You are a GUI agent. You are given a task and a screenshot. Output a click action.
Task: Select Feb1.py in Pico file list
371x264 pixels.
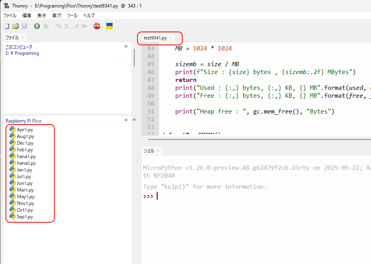[x=25, y=150]
